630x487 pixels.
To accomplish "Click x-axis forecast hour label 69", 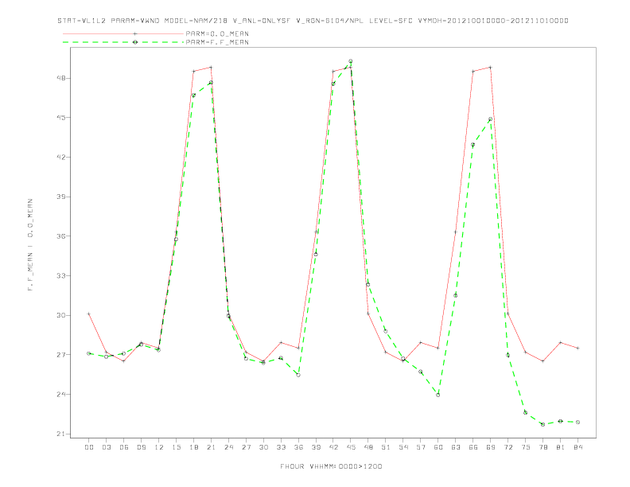I will [491, 447].
